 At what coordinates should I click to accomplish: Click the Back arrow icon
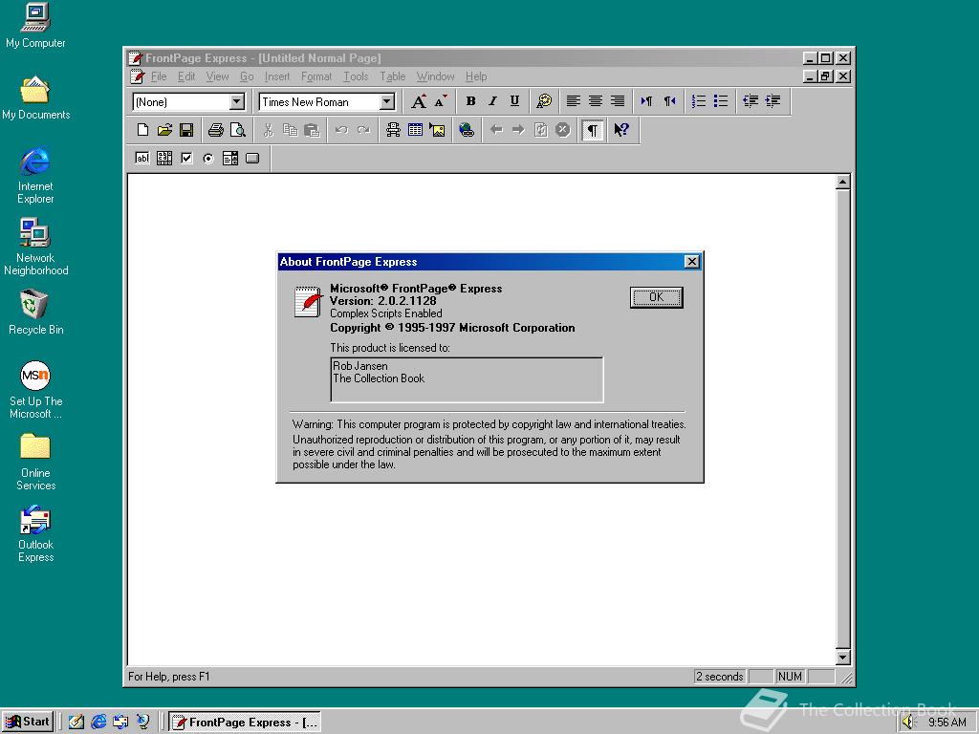pos(496,130)
